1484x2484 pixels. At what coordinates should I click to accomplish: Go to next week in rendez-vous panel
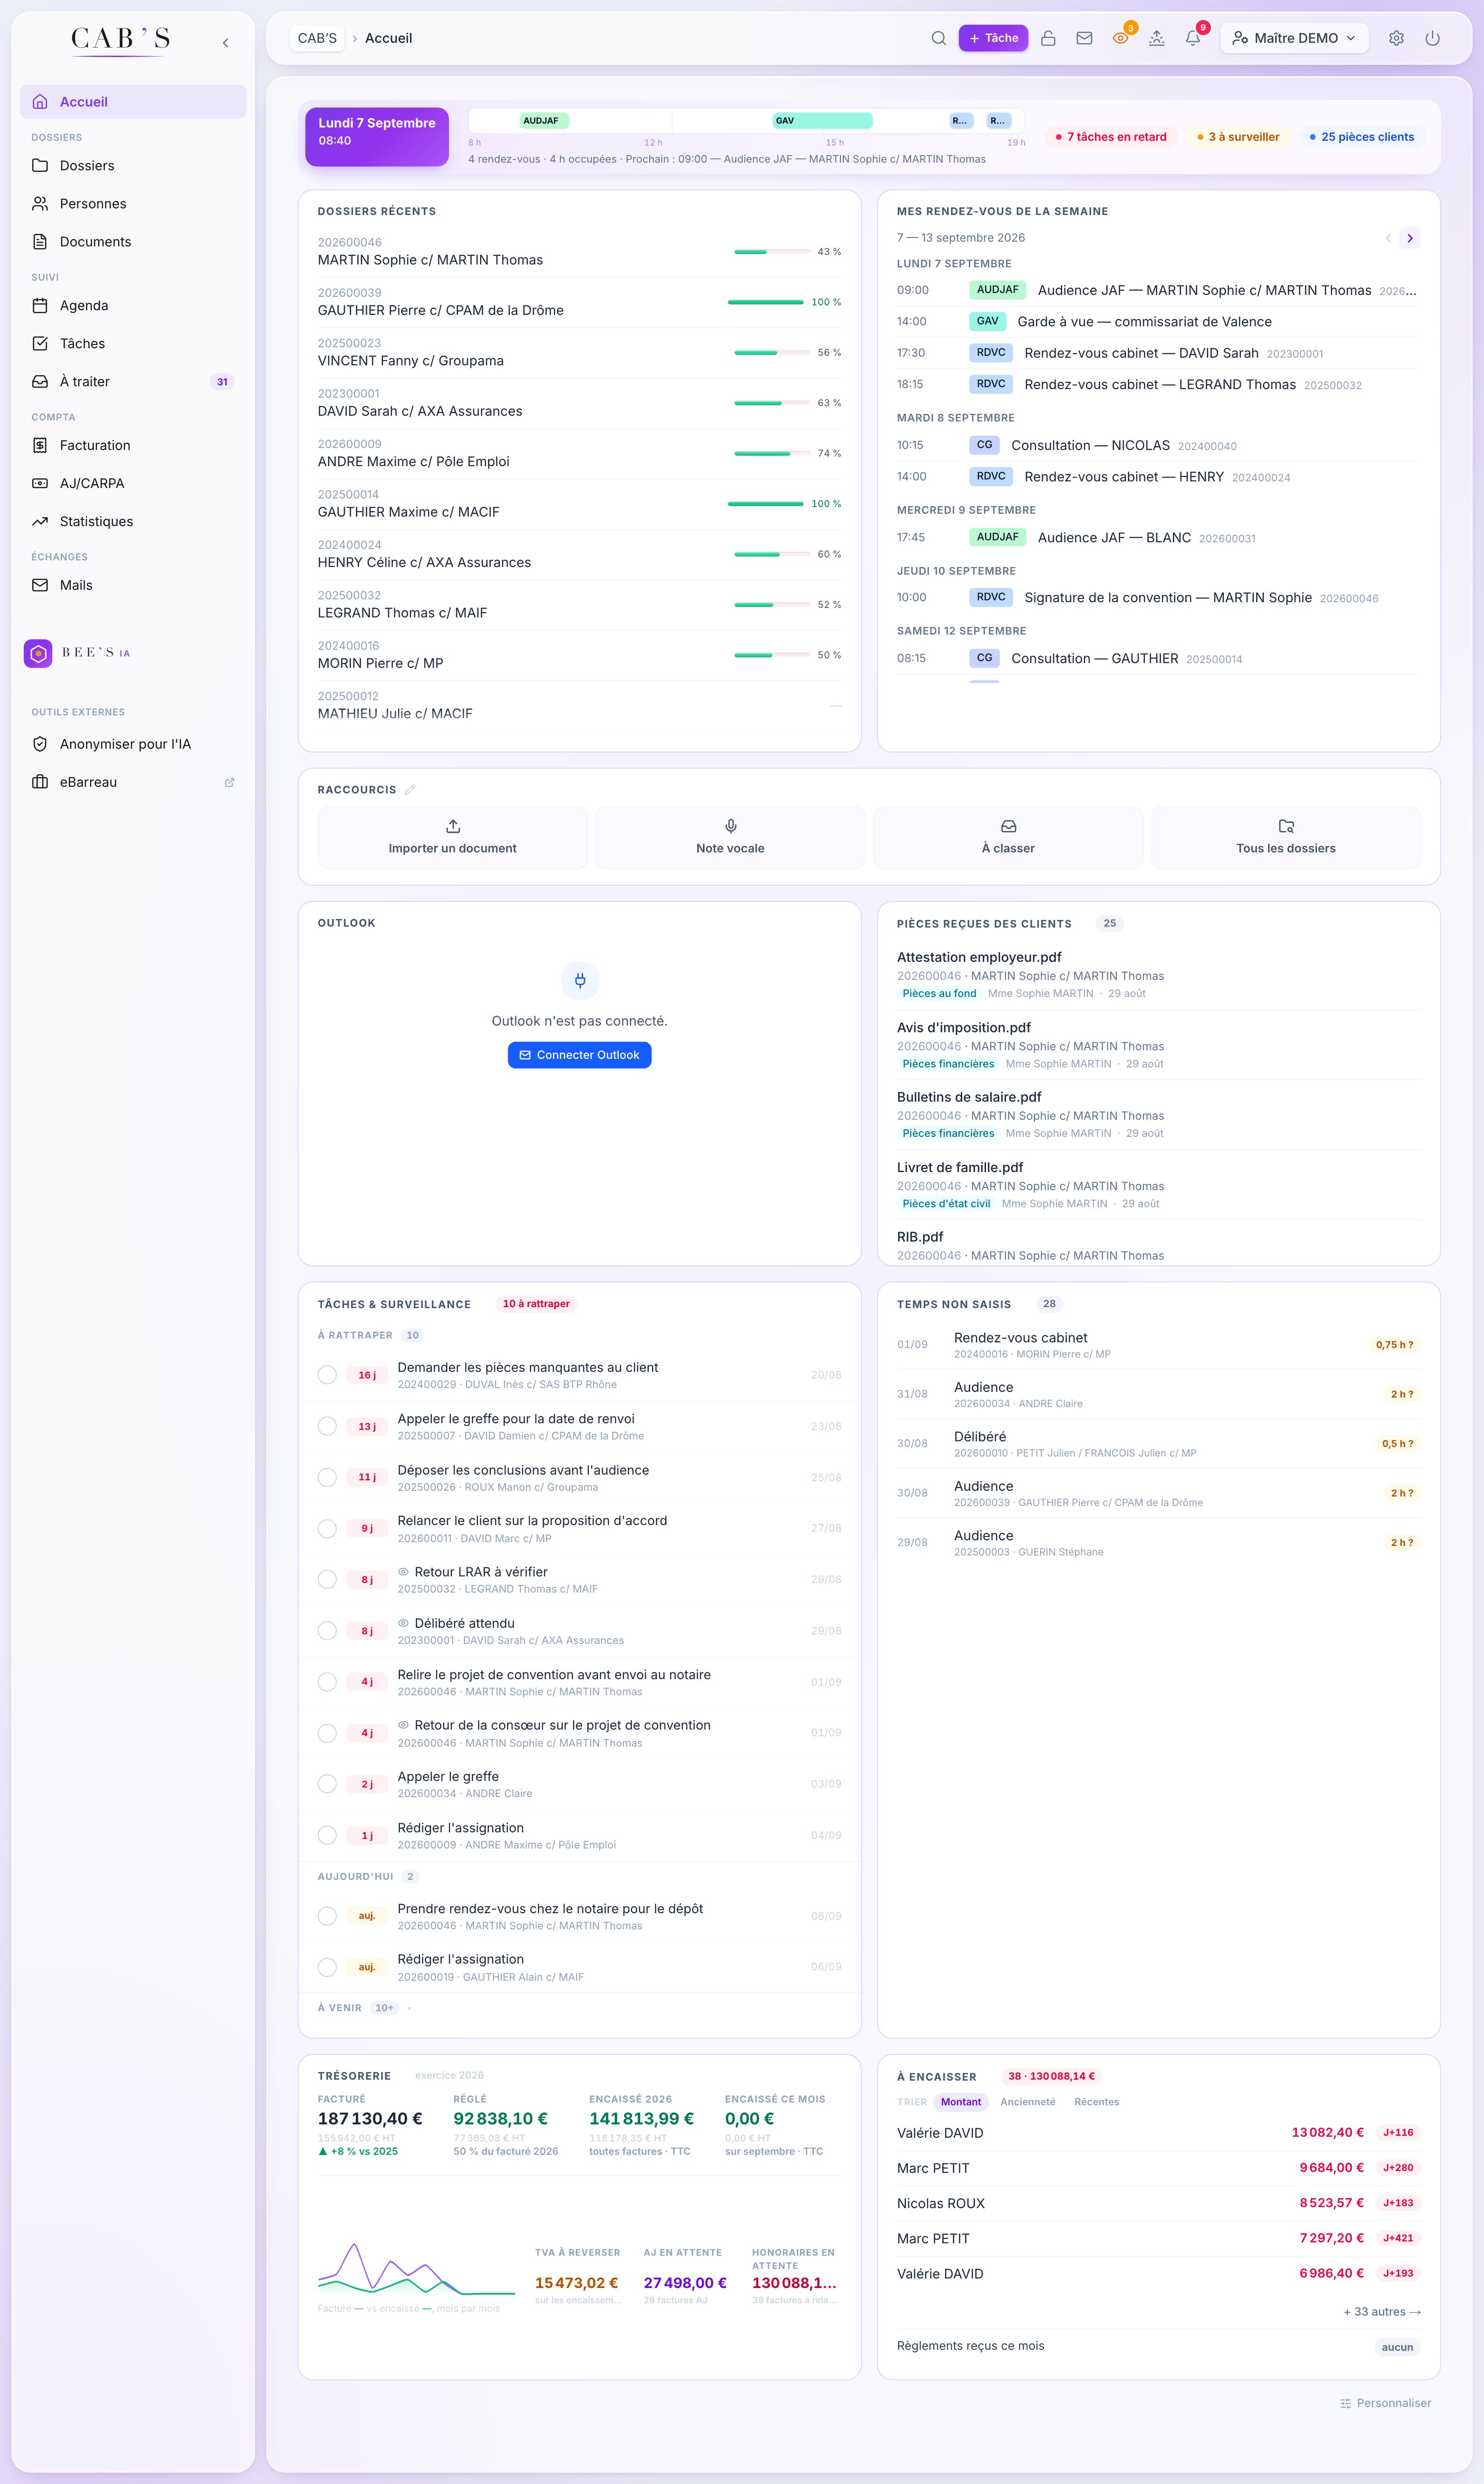pos(1410,238)
